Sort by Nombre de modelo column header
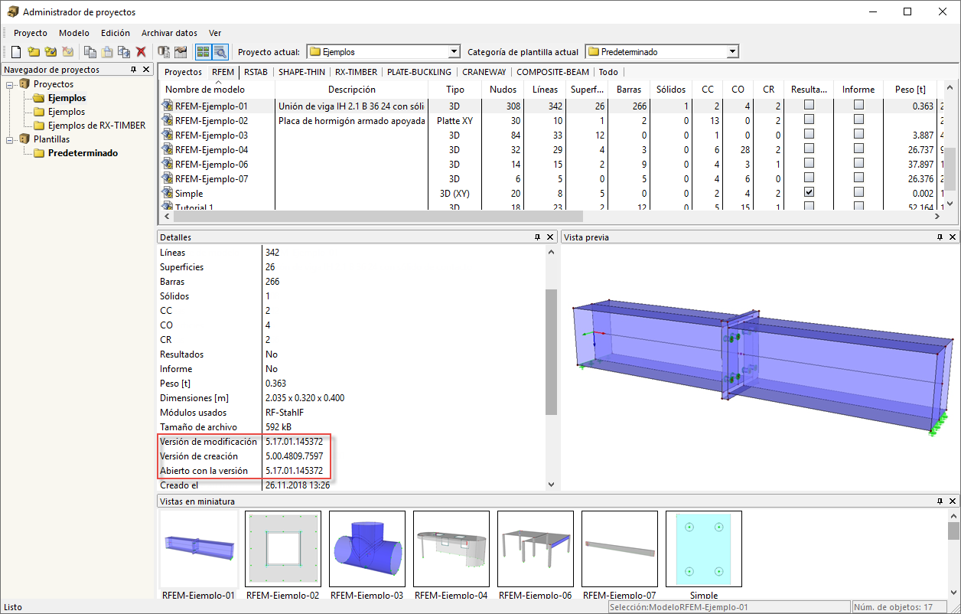Screen dimensions: 961x614 (x=217, y=90)
